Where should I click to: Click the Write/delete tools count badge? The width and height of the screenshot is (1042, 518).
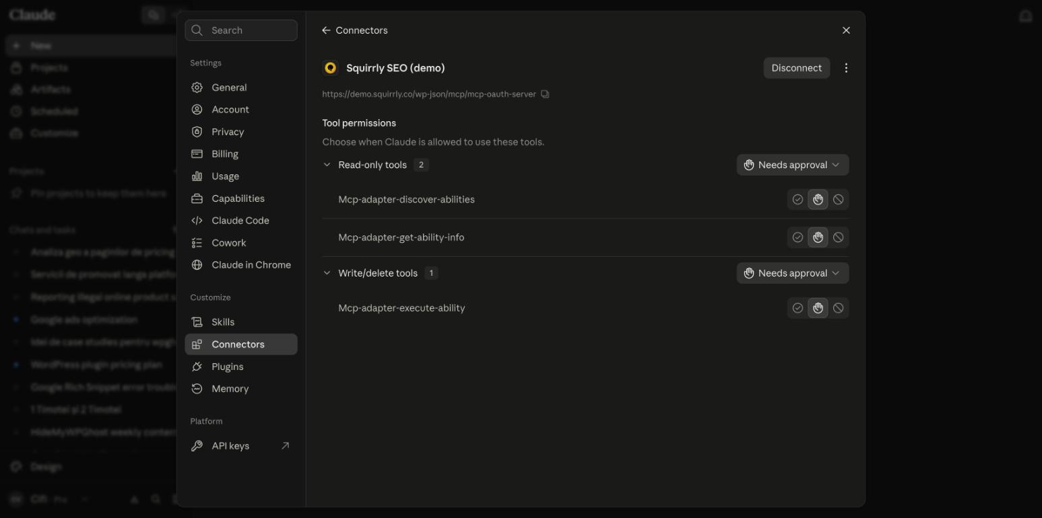431,273
